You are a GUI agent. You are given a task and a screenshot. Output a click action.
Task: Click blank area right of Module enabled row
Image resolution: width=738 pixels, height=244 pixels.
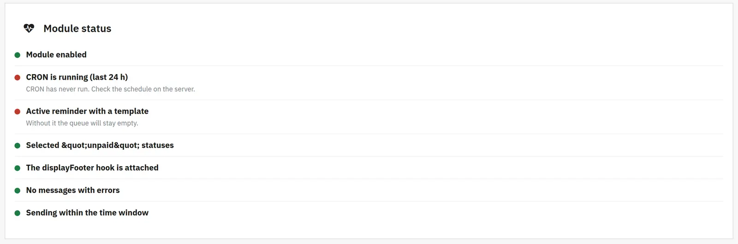(x=406, y=55)
